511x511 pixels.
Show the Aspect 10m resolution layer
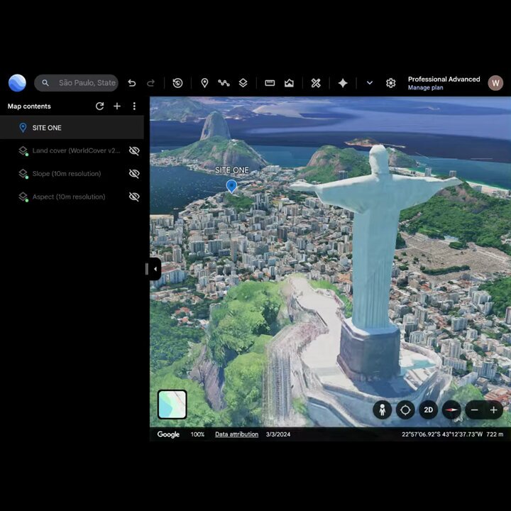click(134, 197)
